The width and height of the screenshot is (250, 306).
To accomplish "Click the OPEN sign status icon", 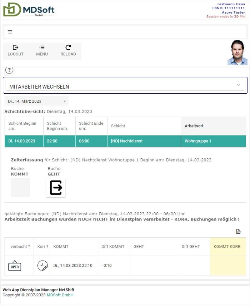I will point(15,266).
